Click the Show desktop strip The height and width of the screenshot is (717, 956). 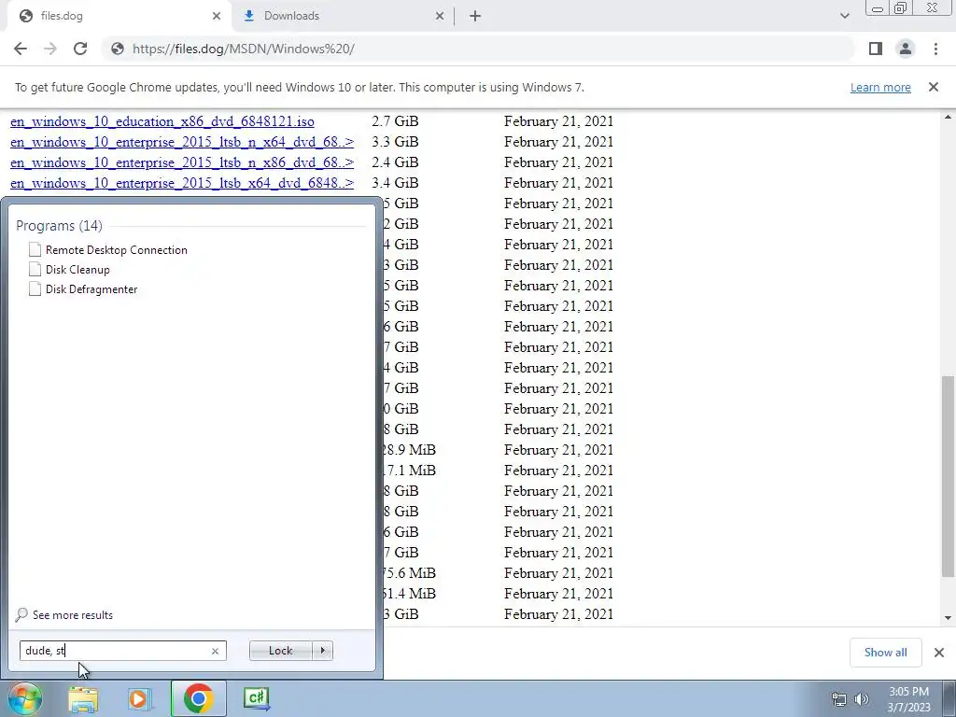949,698
